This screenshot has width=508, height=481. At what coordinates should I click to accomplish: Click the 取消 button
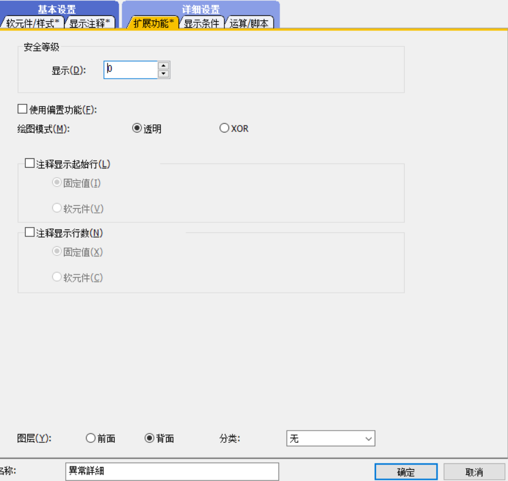pyautogui.click(x=474, y=472)
